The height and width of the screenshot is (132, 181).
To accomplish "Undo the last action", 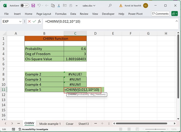I will coord(39,6).
